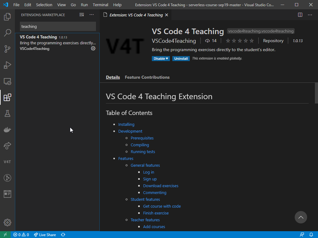Follow the Running tests link
This screenshot has width=318, height=238.
(x=143, y=152)
